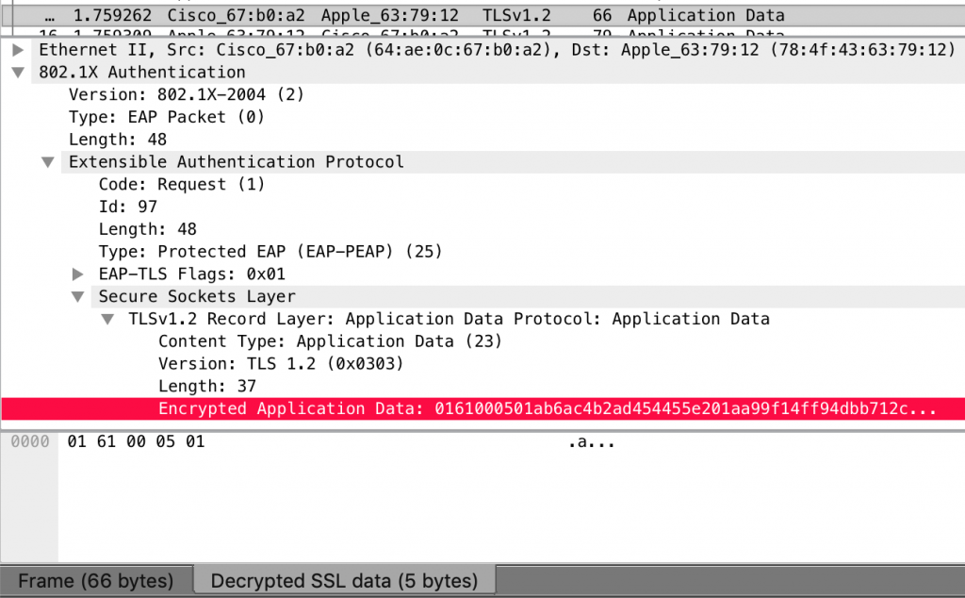Select the Encrypted Application Data field
965x598 pixels.
pyautogui.click(x=547, y=409)
